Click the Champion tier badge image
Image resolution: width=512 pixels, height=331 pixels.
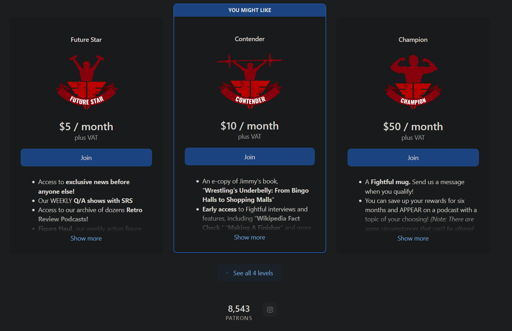pos(413,82)
